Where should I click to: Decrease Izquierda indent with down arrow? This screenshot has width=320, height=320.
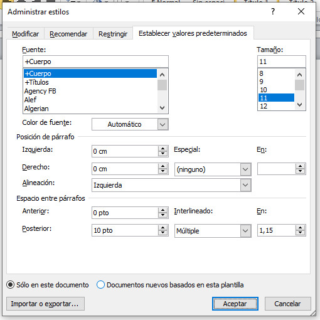pyautogui.click(x=163, y=154)
